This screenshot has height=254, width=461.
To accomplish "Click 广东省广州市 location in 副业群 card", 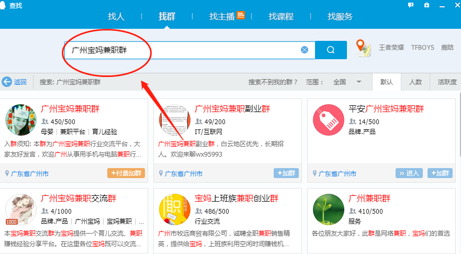I will coord(184,174).
